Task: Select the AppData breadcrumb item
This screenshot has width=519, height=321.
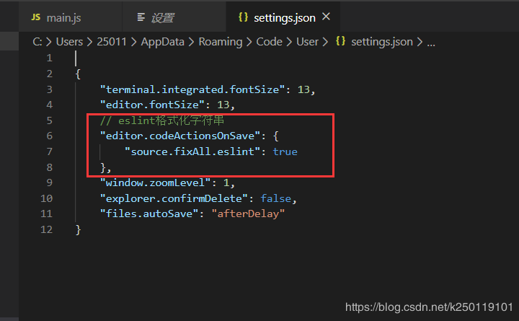Action: pos(164,42)
